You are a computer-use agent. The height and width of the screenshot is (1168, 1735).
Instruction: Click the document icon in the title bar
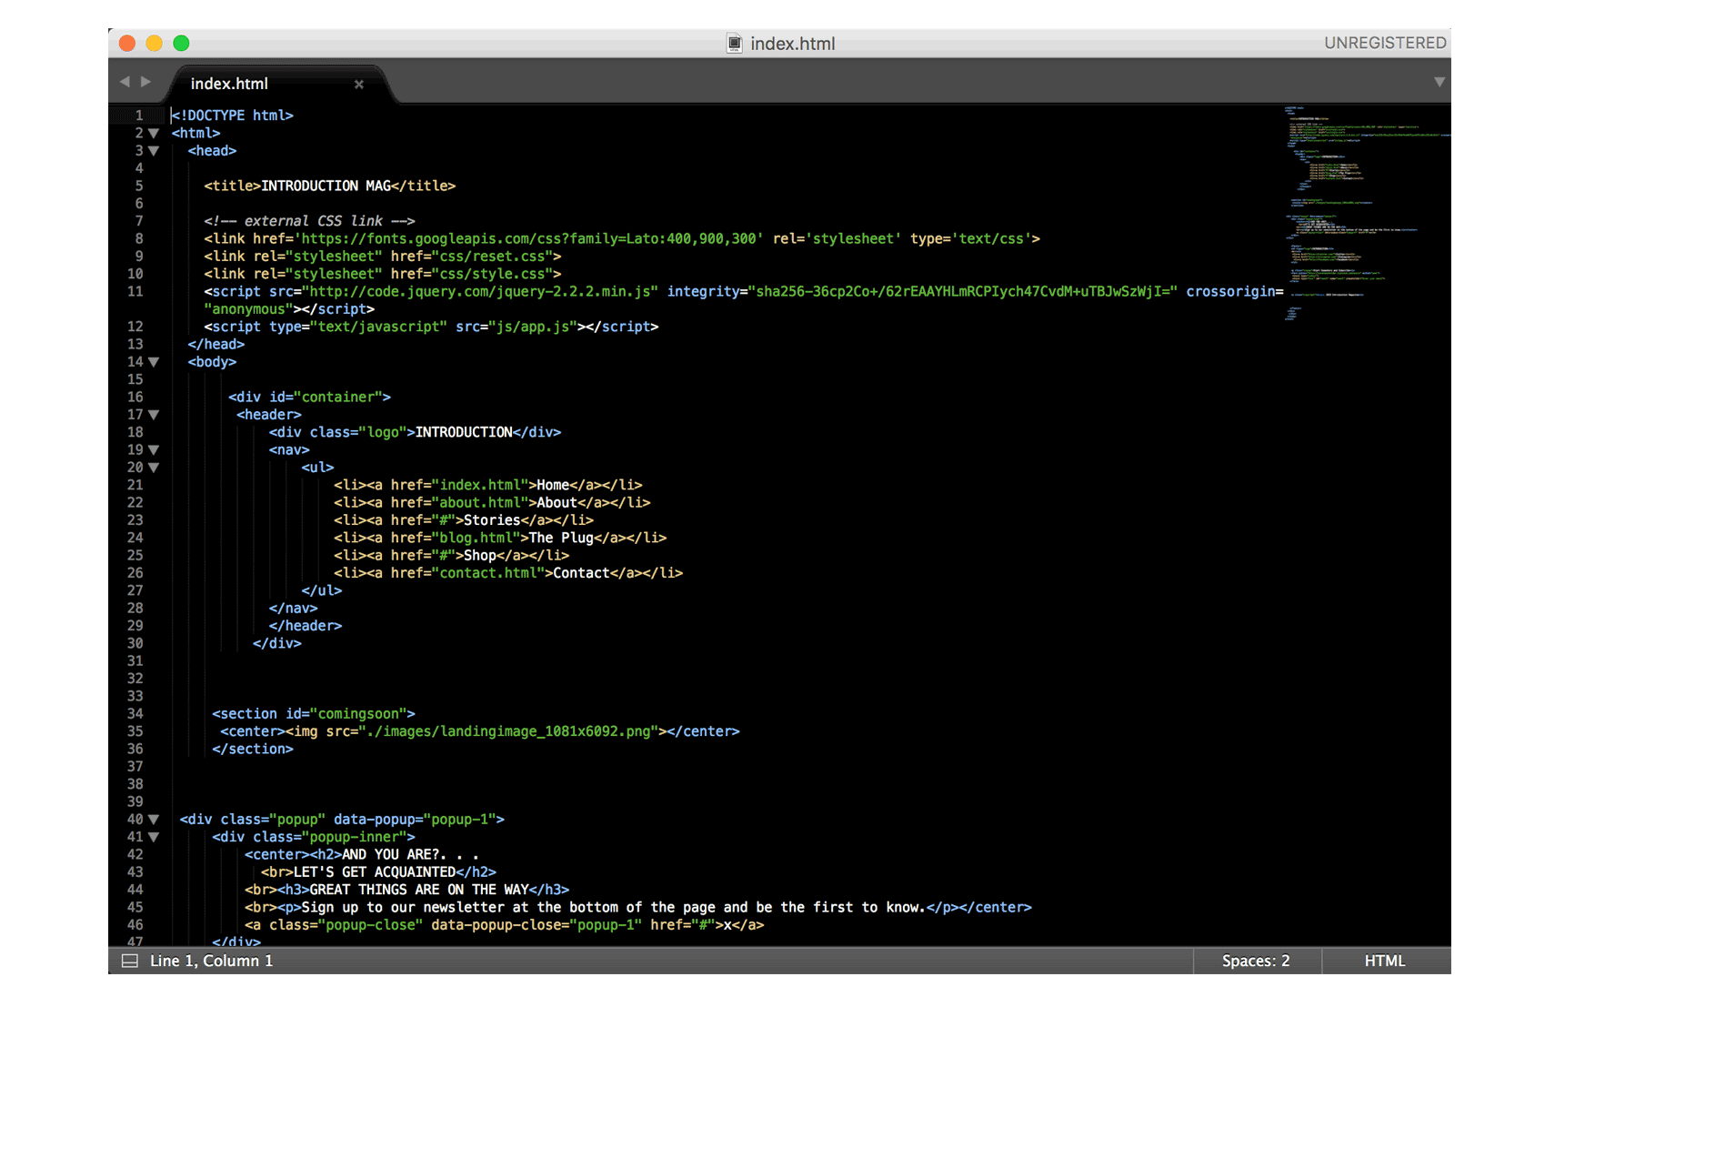[734, 43]
